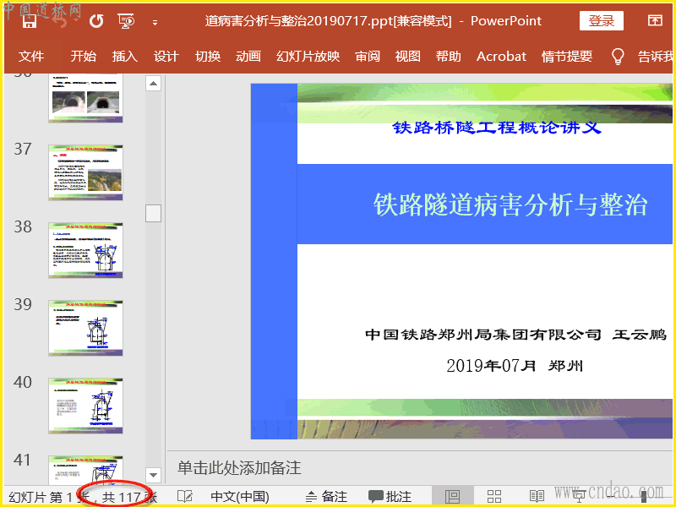Open the Acrobat ribbon tab
Screen dimensions: 676x507
pyautogui.click(x=501, y=56)
